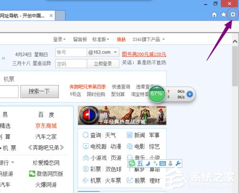Screen dimensions: 239x193
Task: Click the 彩票 lottery ball icon
Action: [86, 169]
